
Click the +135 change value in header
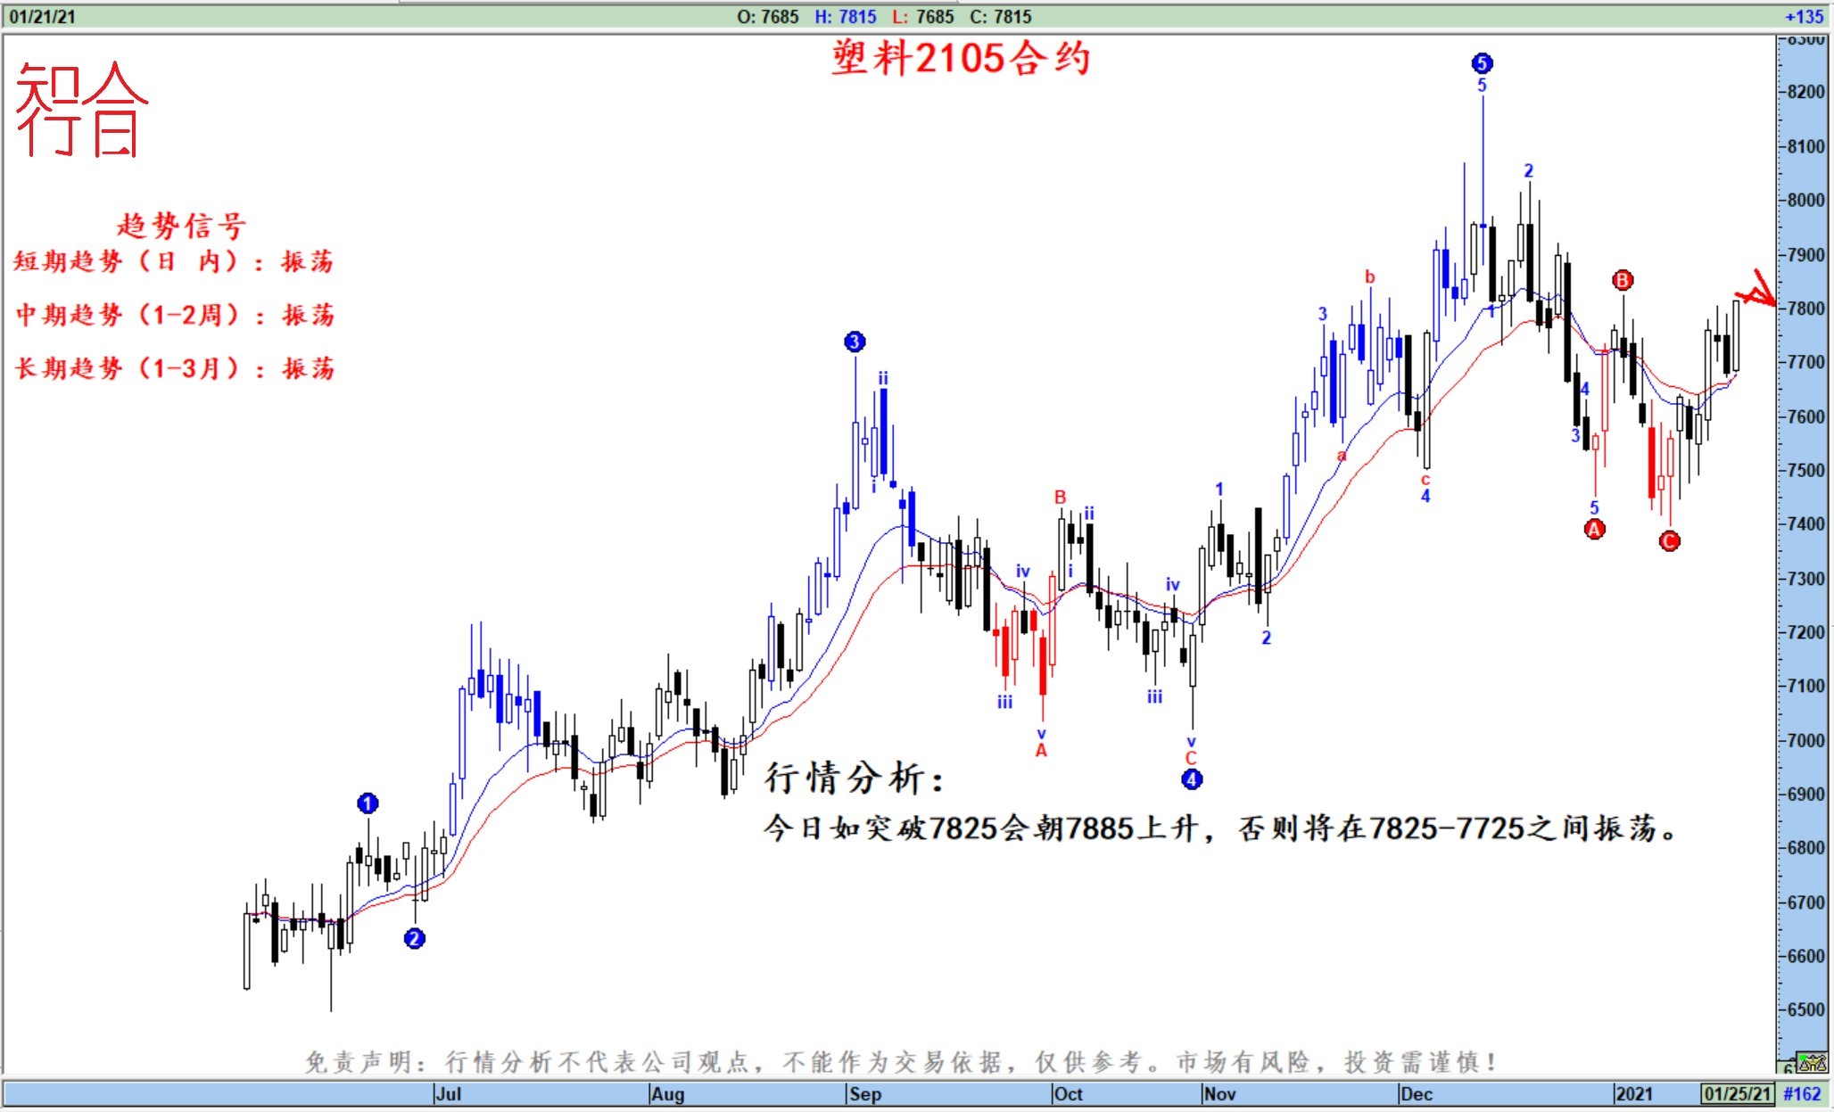[x=1804, y=16]
